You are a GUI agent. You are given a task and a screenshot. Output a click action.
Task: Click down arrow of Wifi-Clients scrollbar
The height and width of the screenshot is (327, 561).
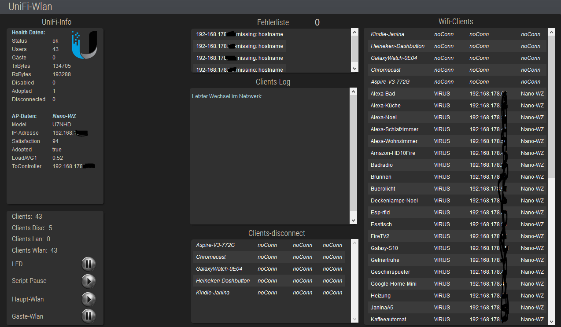551,321
